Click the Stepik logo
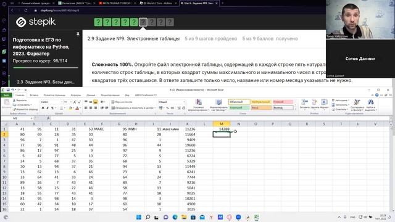This screenshot has width=395, height=222. 36,22
